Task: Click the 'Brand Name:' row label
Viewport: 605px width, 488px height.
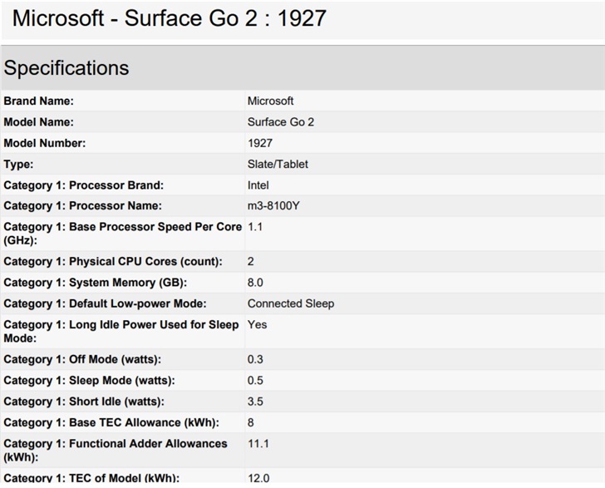Action: coord(38,101)
